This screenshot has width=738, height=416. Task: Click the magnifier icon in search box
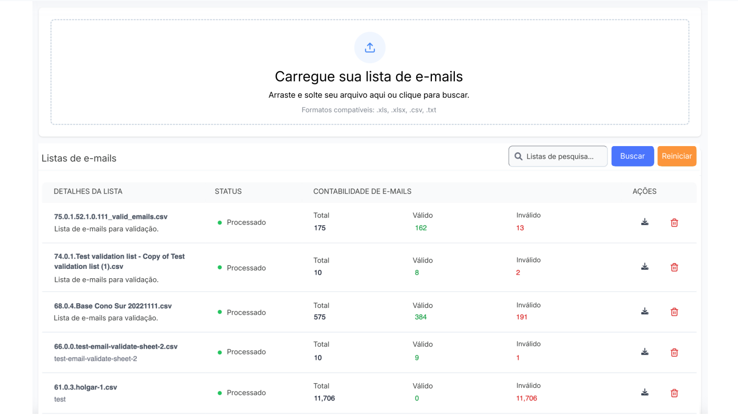point(518,157)
